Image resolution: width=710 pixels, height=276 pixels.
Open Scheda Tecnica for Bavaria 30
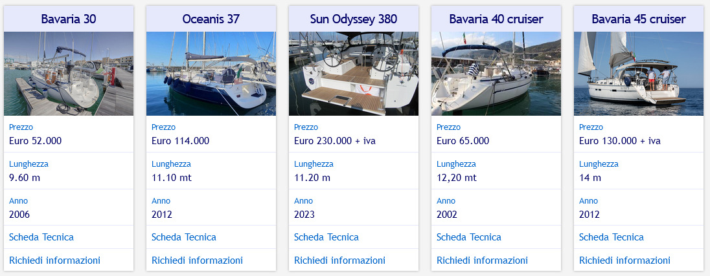[41, 237]
